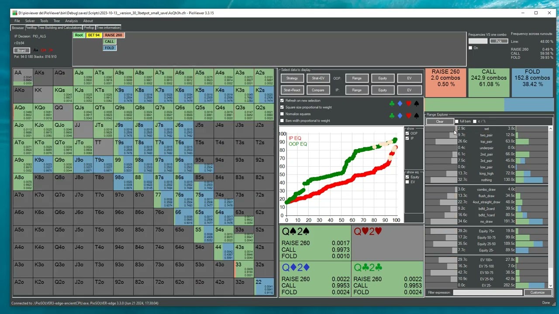
Task: Click the Pick button
Action: pos(499,41)
